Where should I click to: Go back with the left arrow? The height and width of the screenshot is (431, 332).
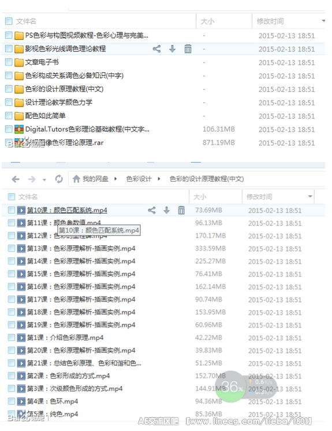(x=16, y=179)
